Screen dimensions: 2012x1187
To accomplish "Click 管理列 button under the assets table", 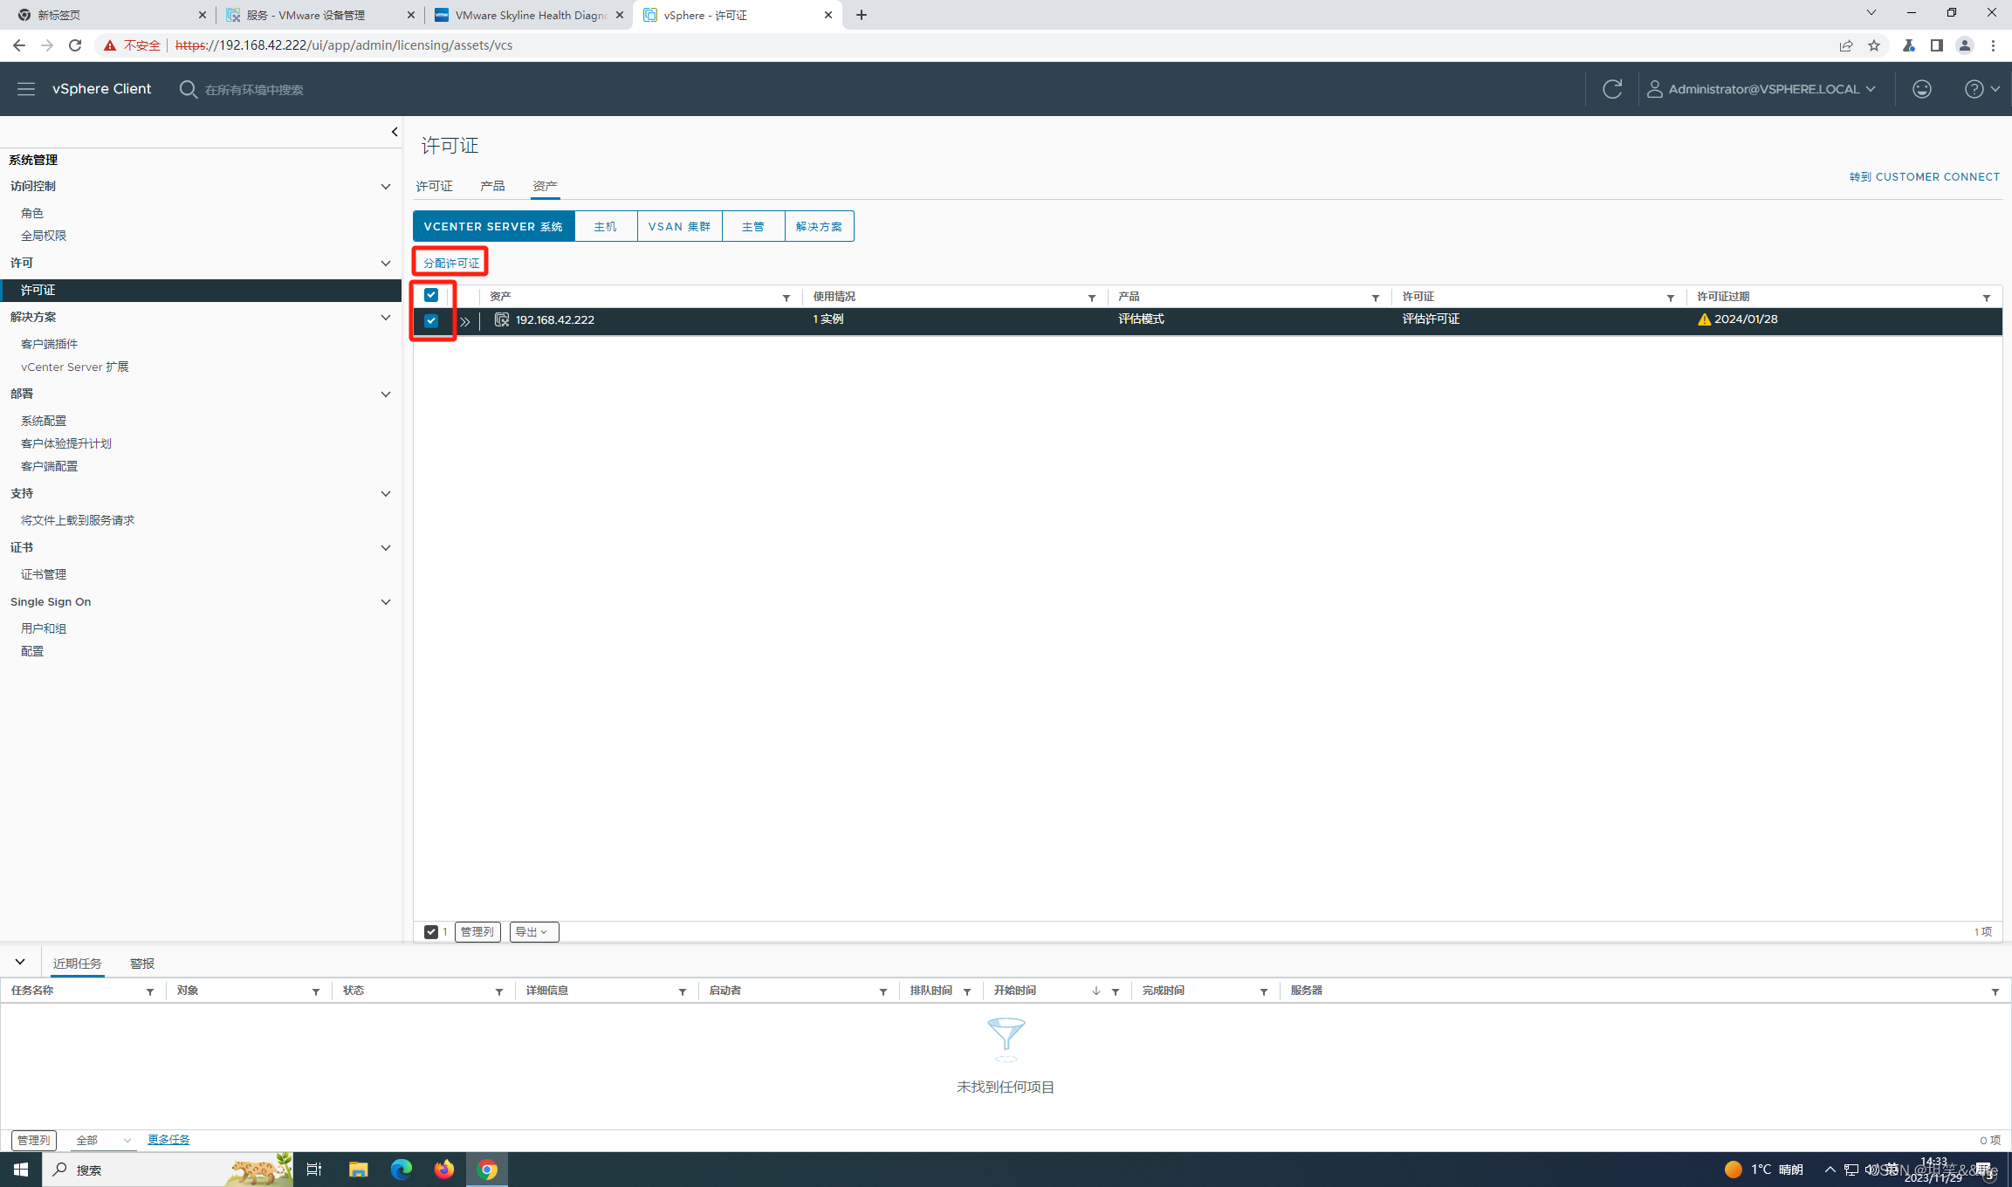I will click(x=477, y=932).
